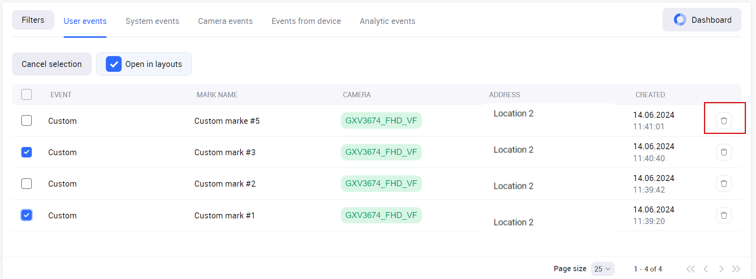Open the Page size dropdown
This screenshot has height=279, width=756.
coord(602,269)
